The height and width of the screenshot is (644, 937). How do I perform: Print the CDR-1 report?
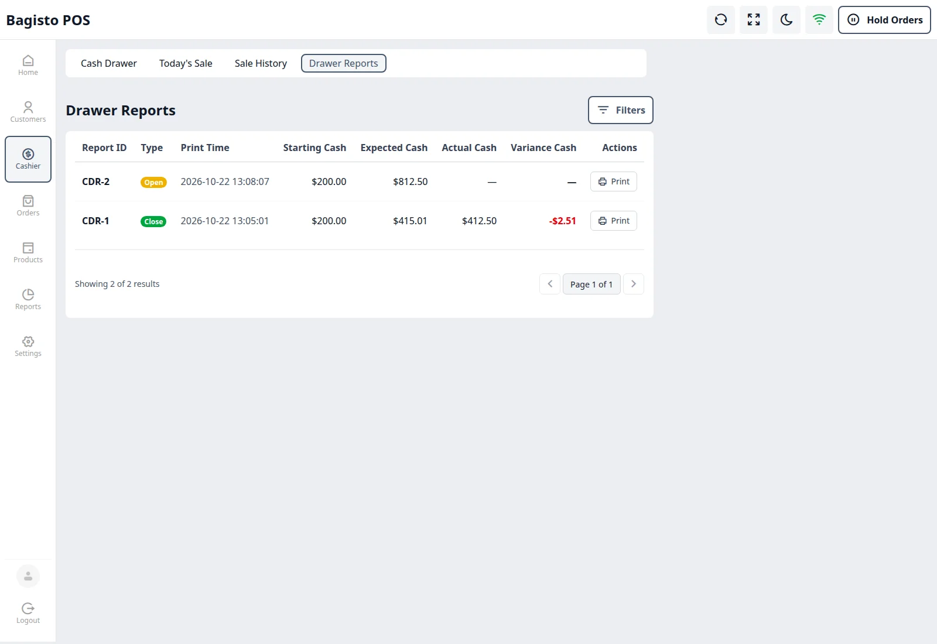pos(613,221)
